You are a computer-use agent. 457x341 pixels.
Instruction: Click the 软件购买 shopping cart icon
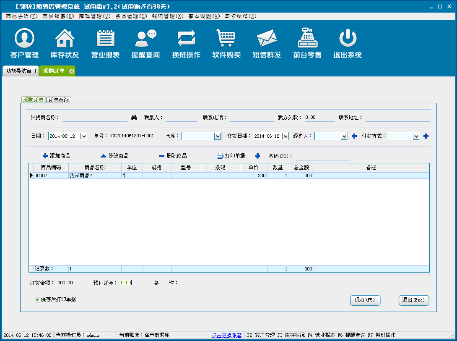click(x=226, y=39)
